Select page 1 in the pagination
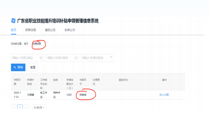Image resolution: width=209 pixels, height=122 pixels. coord(20,107)
